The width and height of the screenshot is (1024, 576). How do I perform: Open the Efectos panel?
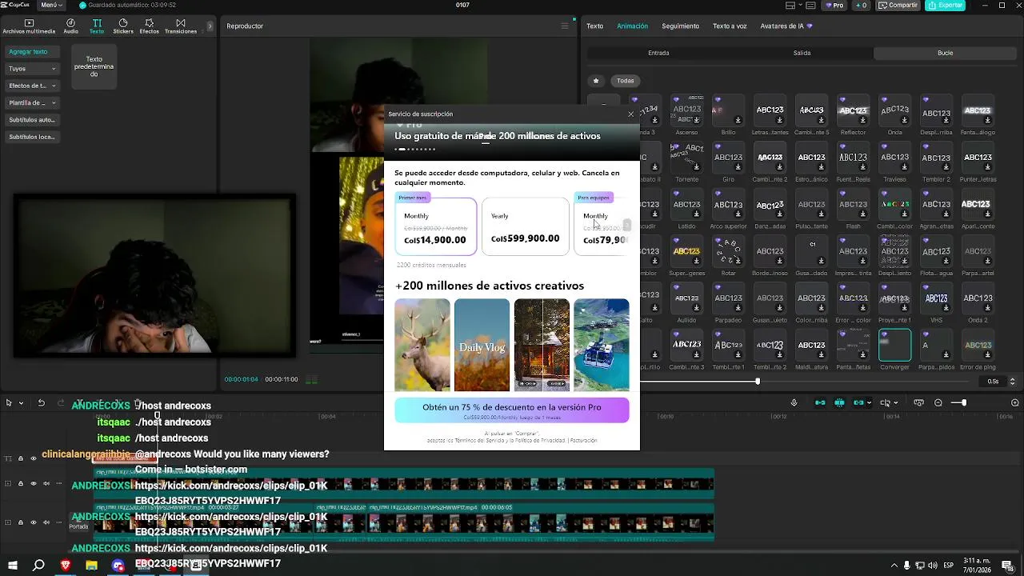click(149, 26)
